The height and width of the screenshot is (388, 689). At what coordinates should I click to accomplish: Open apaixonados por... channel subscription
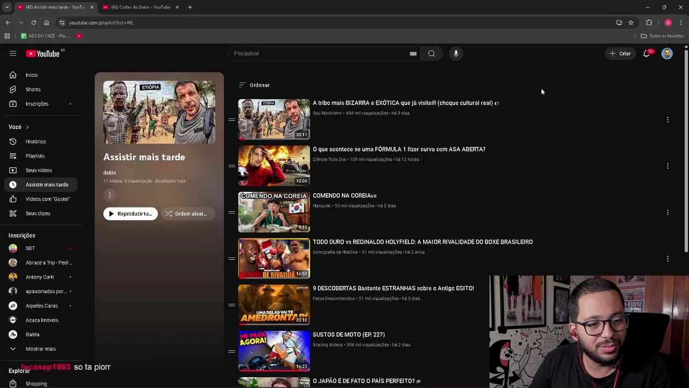click(41, 291)
